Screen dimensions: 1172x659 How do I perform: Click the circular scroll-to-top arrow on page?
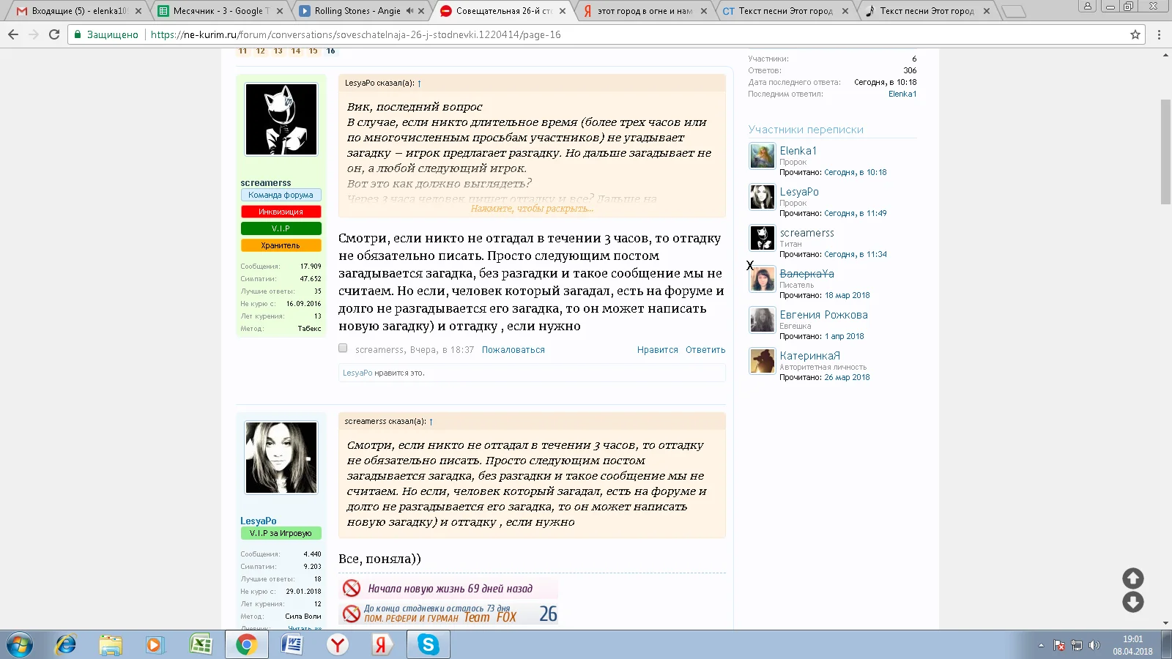pyautogui.click(x=1132, y=578)
